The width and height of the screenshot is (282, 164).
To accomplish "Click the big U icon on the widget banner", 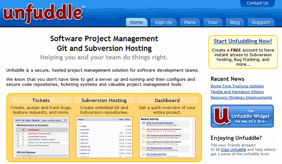I will pyautogui.click(x=222, y=116).
